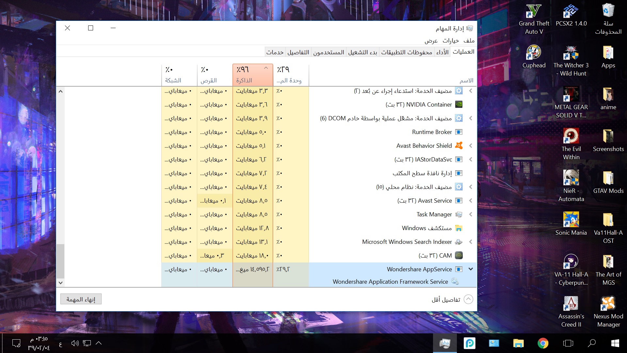Open the ملف (File) menu
Image resolution: width=627 pixels, height=353 pixels.
469,41
